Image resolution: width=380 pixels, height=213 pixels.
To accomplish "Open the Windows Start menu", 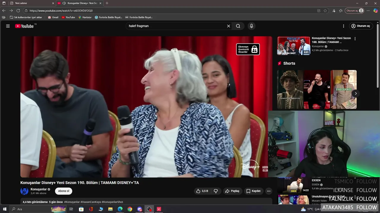I will 4,209.
